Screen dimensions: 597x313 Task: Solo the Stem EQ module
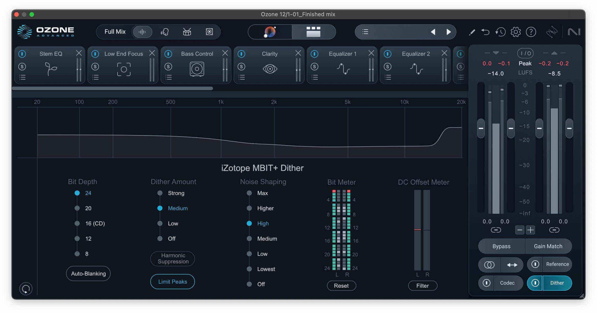(22, 67)
